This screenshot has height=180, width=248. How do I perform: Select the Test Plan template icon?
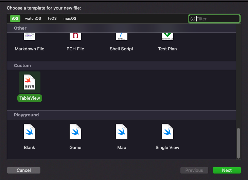(167, 36)
